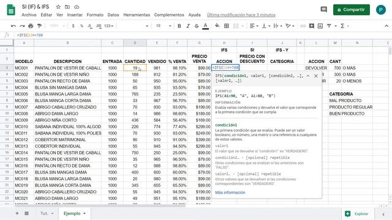Toggle italic formatting

pyautogui.click(x=188, y=26)
